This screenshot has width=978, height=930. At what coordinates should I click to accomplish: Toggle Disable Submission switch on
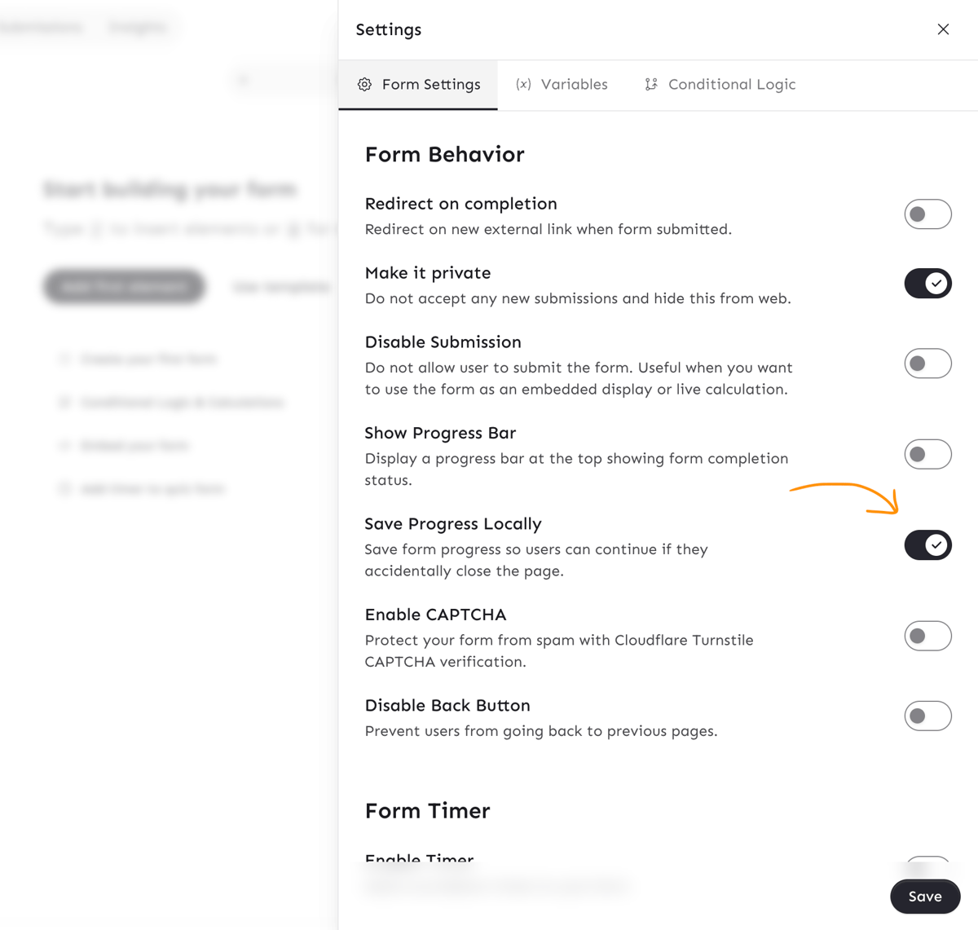click(x=927, y=364)
